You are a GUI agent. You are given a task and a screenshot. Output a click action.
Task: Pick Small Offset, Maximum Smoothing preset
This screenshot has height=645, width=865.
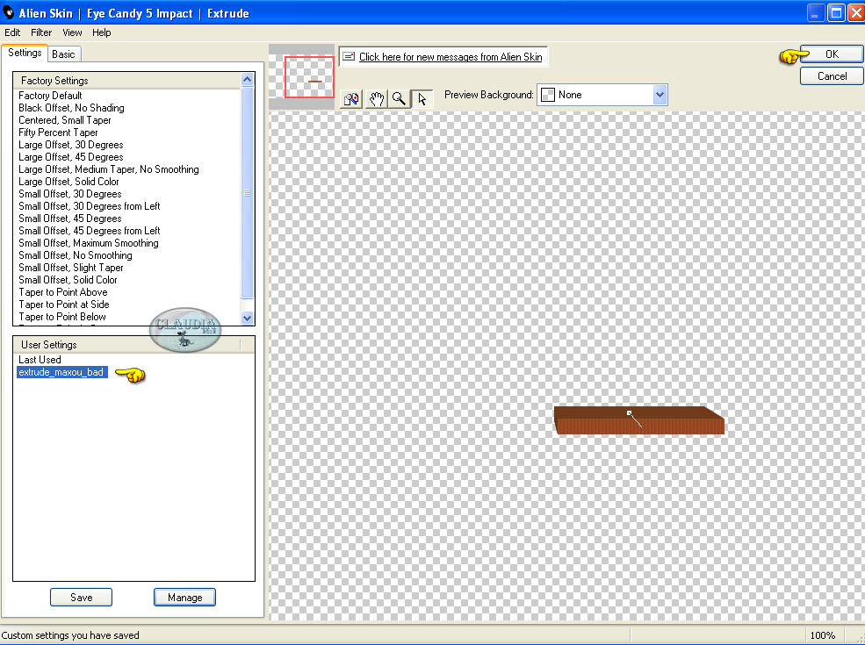click(x=89, y=243)
